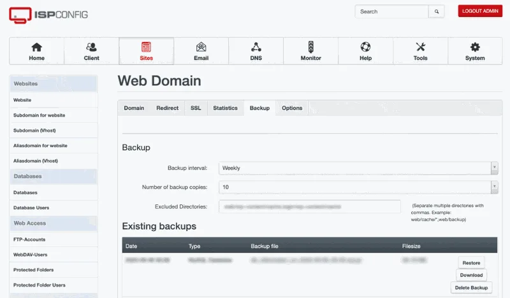Screen dimensions: 510x298
Task: Select the Backup tab
Action: [259, 108]
